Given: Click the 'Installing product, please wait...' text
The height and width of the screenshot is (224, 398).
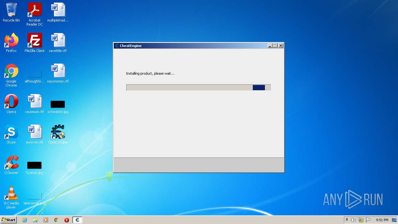Looking at the screenshot, I should pos(150,73).
